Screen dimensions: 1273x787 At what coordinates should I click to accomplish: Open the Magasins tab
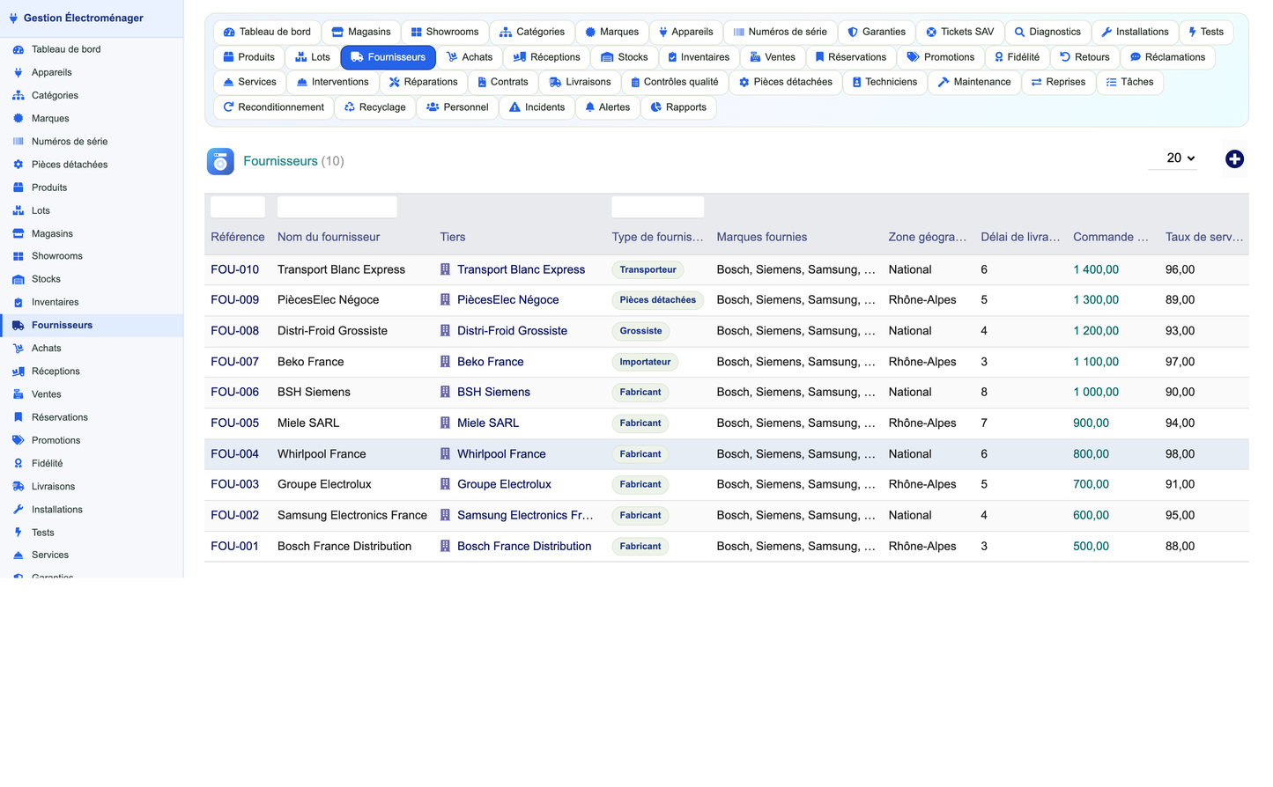pyautogui.click(x=361, y=32)
